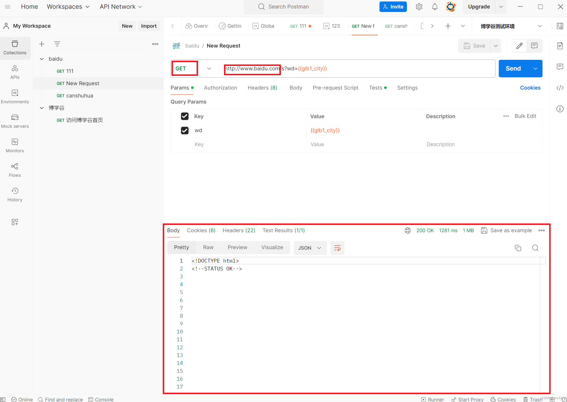Toggle the select-all Key header checkbox

click(185, 116)
